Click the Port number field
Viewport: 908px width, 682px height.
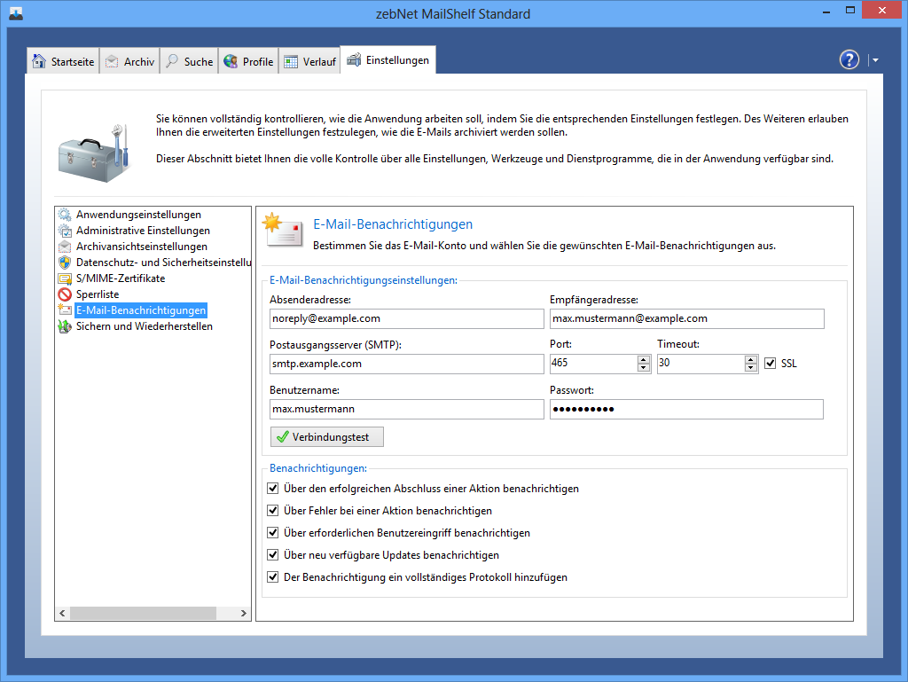pyautogui.click(x=593, y=364)
